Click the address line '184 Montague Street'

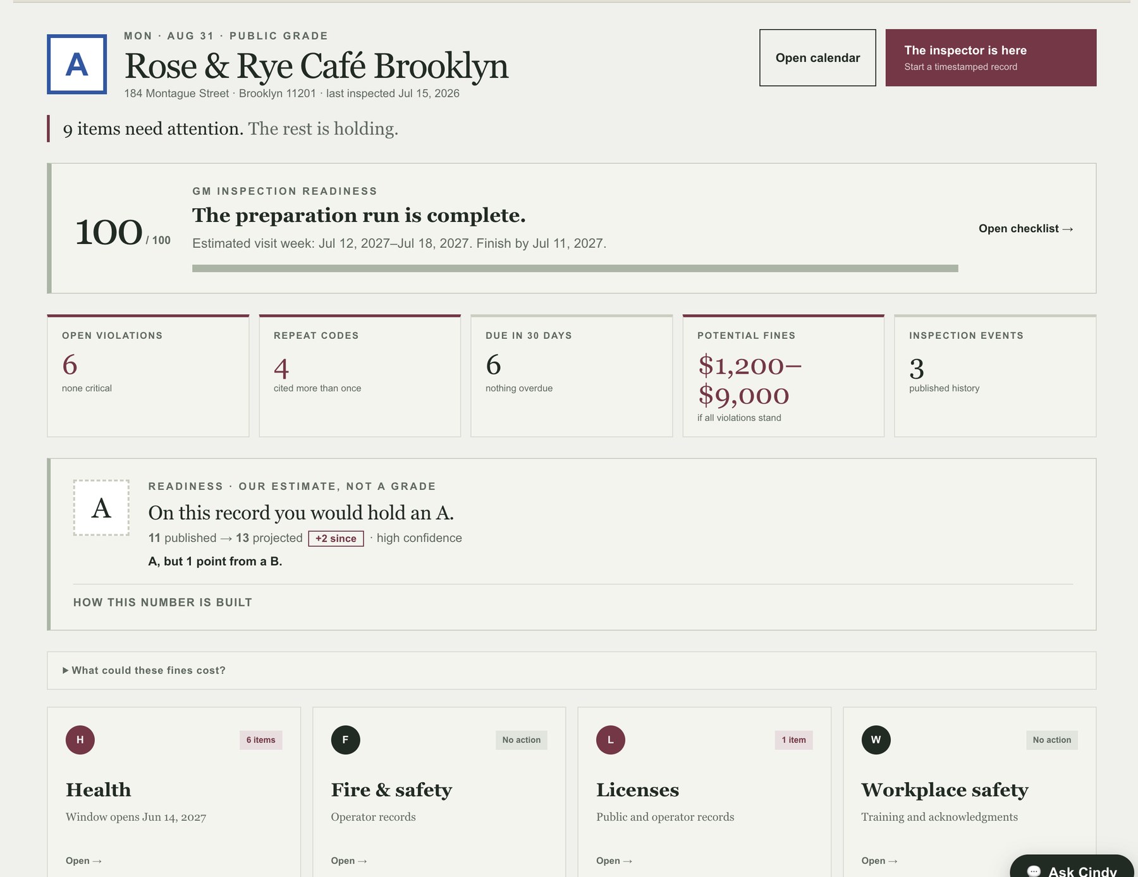click(176, 94)
